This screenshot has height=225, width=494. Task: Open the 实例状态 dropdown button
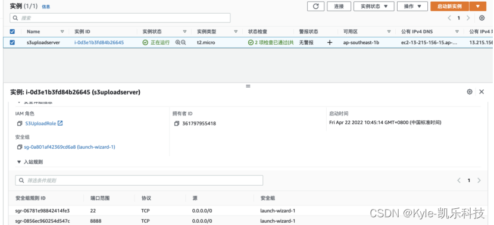click(374, 7)
